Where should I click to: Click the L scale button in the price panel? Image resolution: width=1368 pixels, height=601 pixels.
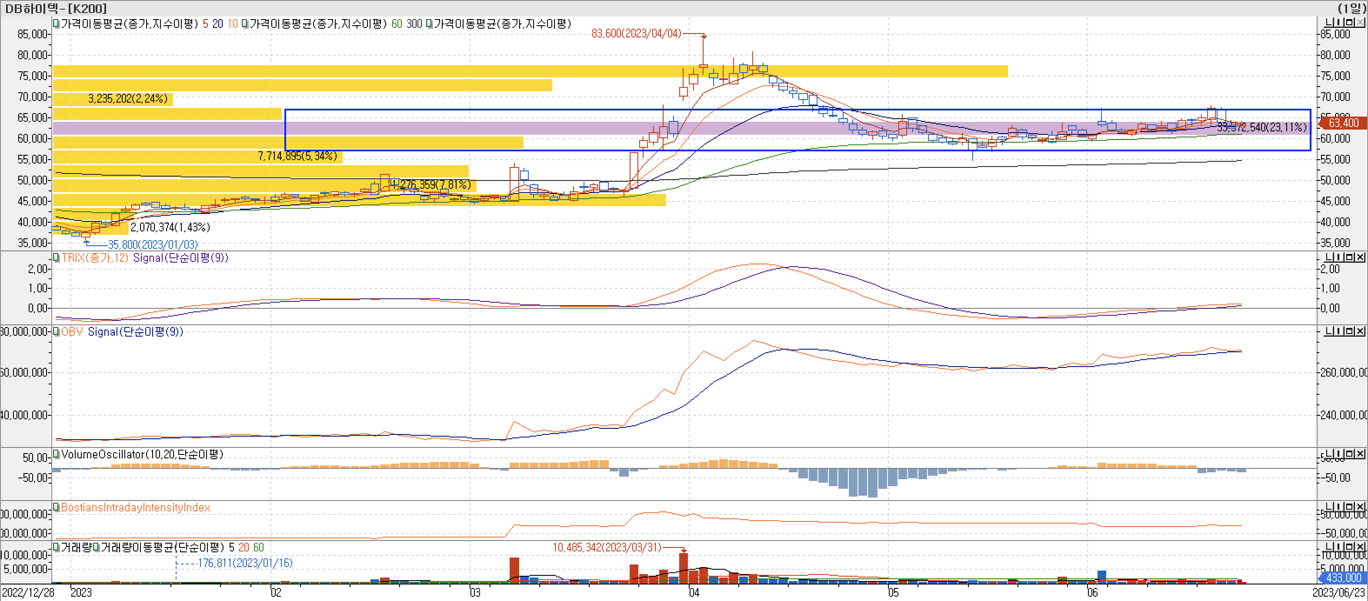[1329, 22]
